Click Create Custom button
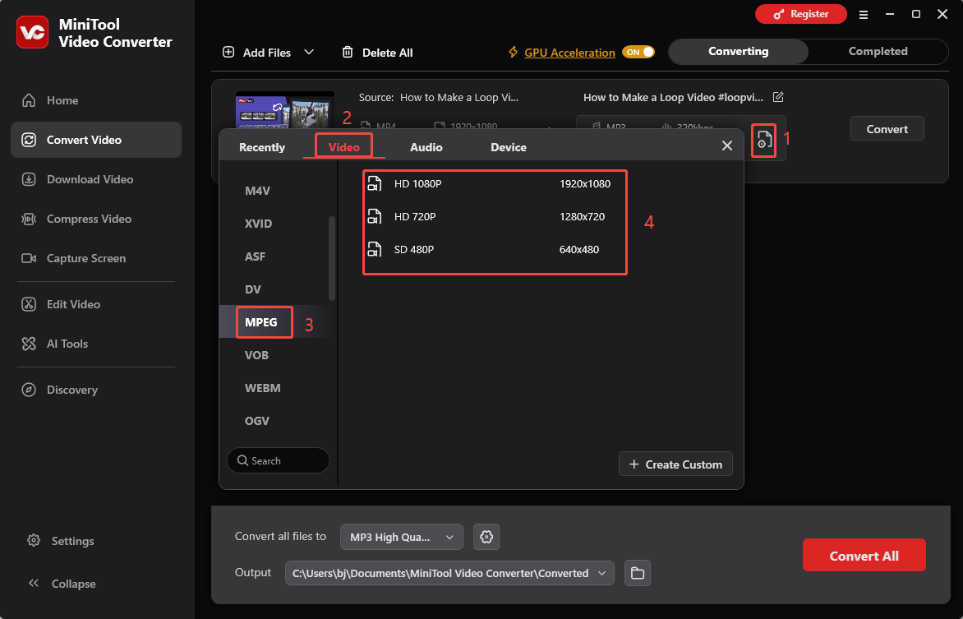Screen dimensions: 963x619 pos(675,464)
